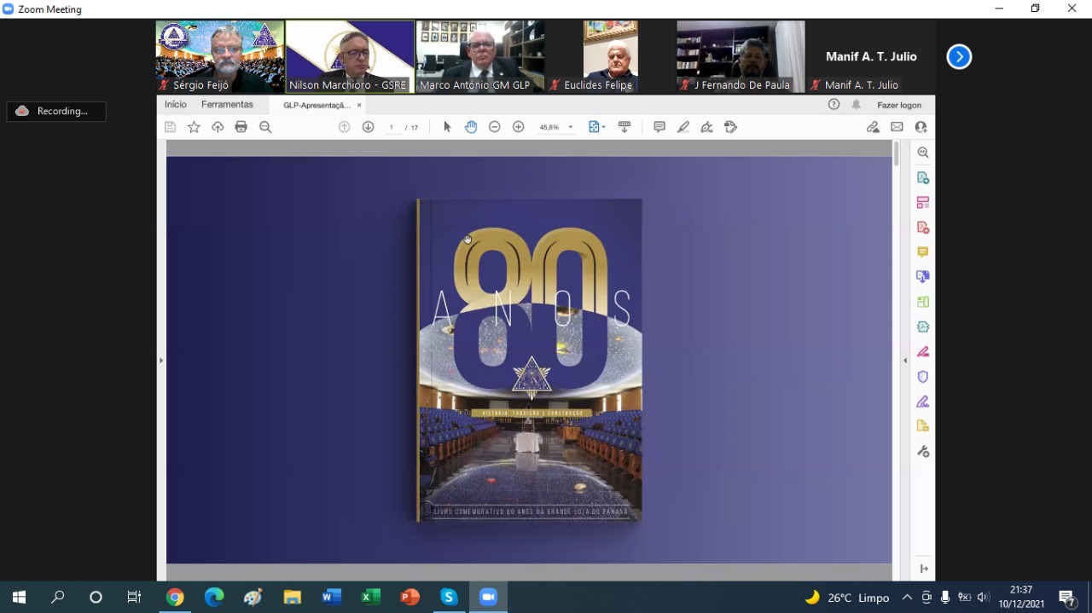1092x613 pixels.
Task: Open the zoom level 45,8% dropdown
Action: [x=571, y=128]
